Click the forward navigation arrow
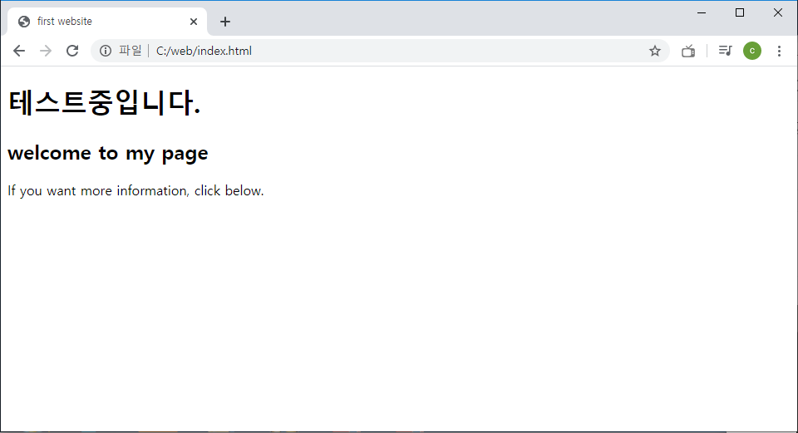This screenshot has height=433, width=798. [x=46, y=51]
